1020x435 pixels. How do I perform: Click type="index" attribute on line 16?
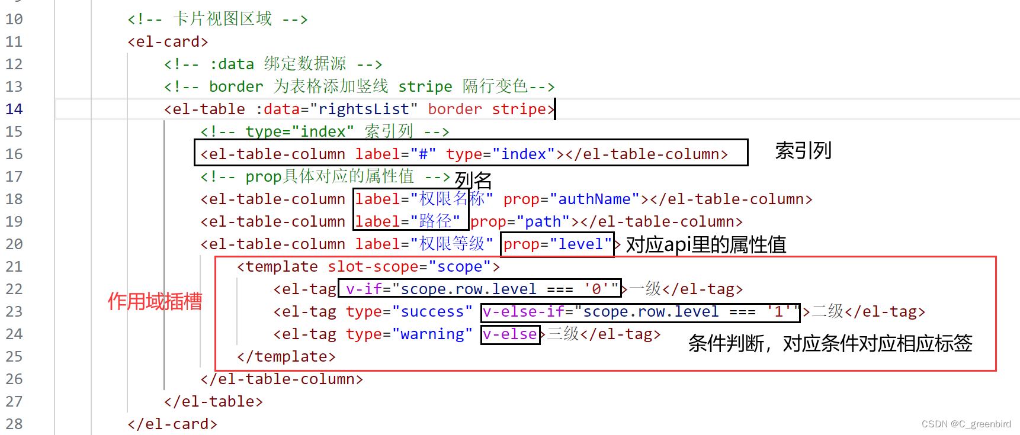point(501,154)
